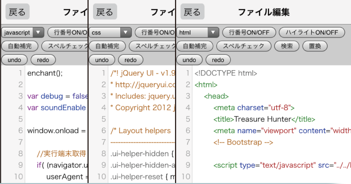Viewport: 351px width, 184px height.
Task: Toggle ハイライトON/OFF in html panel
Action: [312, 33]
